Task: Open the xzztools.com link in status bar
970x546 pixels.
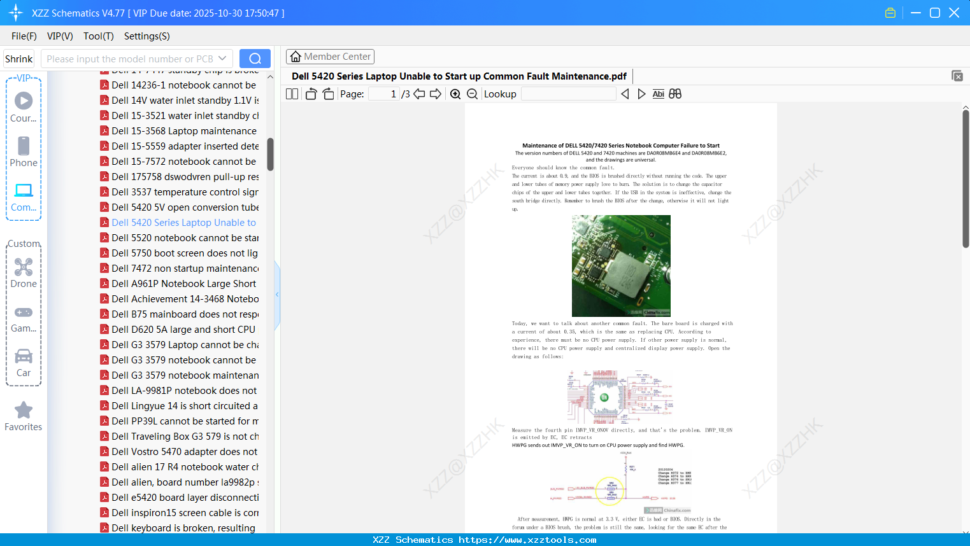Action: pyautogui.click(x=527, y=540)
